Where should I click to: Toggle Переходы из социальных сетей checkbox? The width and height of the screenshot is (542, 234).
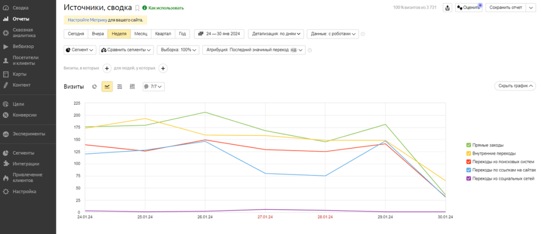(468, 179)
